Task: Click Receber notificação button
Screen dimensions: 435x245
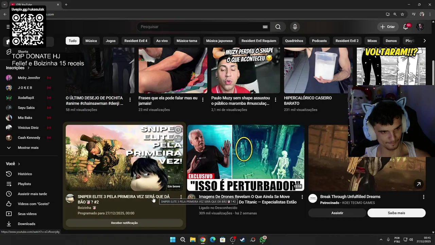Action: pyautogui.click(x=124, y=223)
